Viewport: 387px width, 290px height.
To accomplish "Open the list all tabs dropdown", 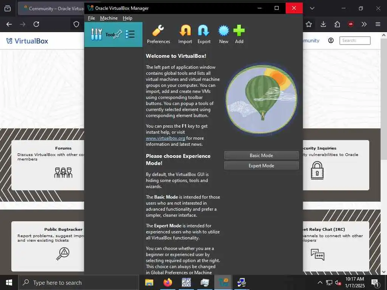I will point(312,8).
